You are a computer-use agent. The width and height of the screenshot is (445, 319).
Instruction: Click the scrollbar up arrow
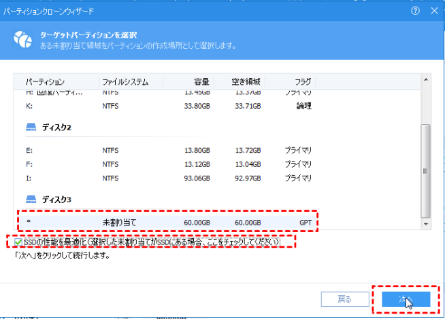pyautogui.click(x=426, y=79)
